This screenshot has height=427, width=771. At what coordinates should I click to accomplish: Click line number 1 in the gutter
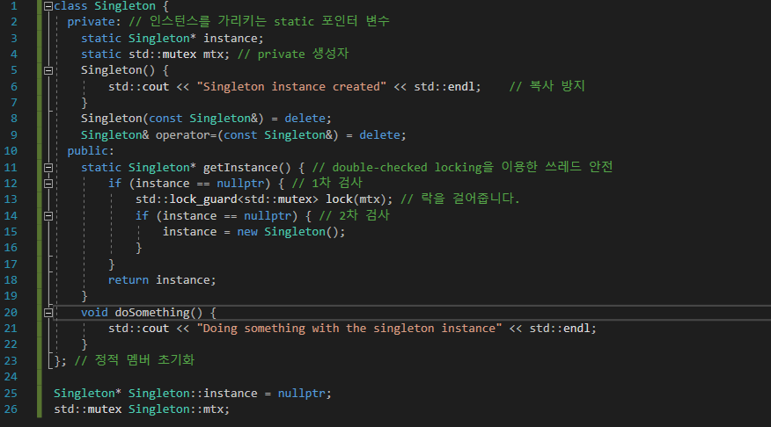tap(14, 6)
